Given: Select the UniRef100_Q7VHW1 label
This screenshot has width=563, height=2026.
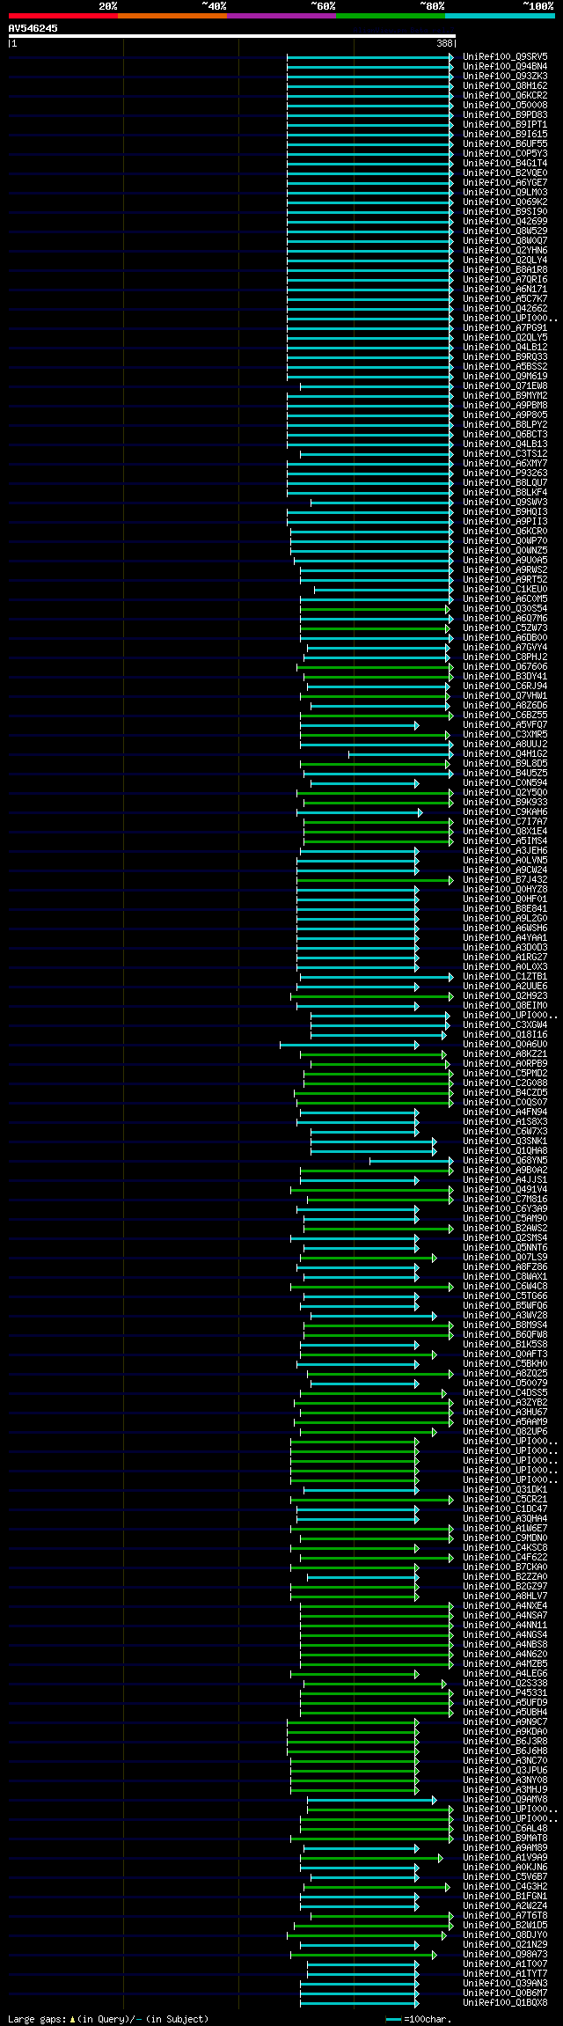Looking at the screenshot, I should (x=505, y=695).
